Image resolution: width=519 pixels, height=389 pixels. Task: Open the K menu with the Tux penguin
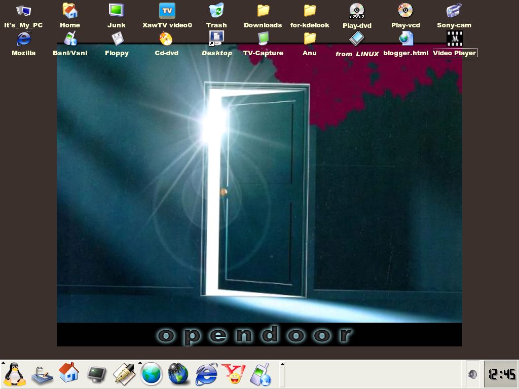[x=15, y=374]
